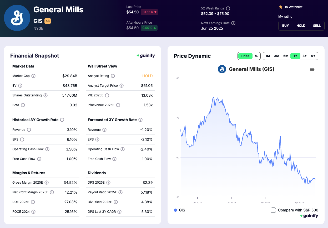Click the HOLD analyst rating value
Screen dimensions: 328x228
[147, 76]
